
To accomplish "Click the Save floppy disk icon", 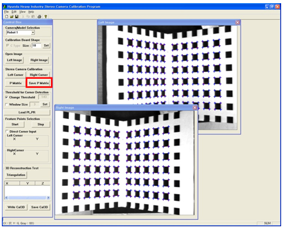I will 17,17.
